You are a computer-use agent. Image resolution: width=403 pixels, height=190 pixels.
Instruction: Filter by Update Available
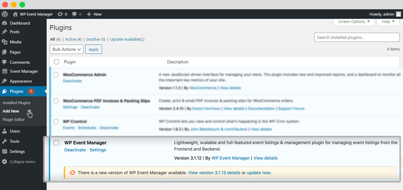pyautogui.click(x=125, y=39)
